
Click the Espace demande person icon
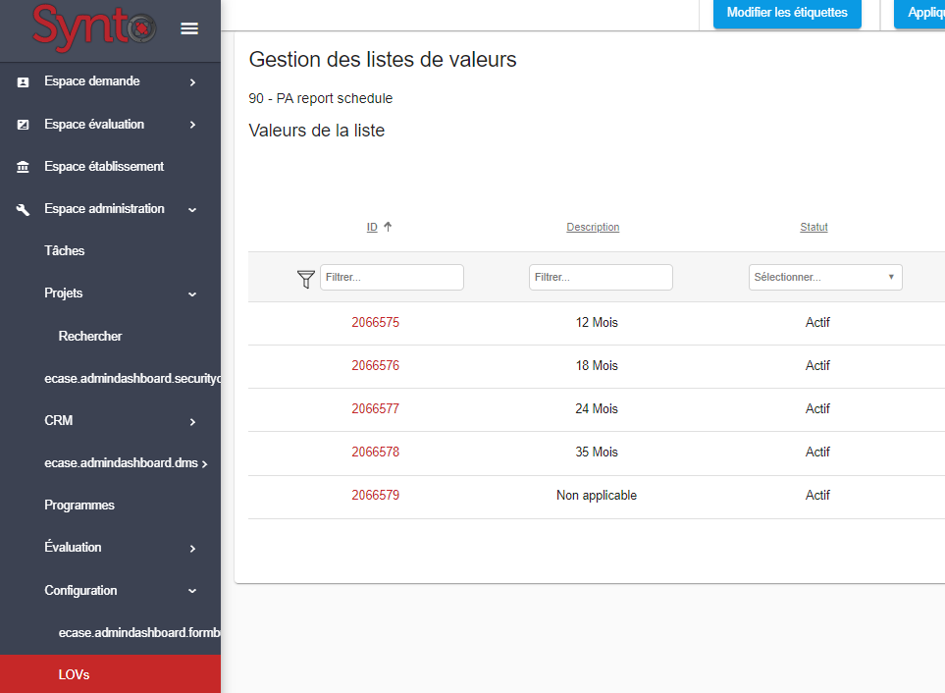pos(23,81)
